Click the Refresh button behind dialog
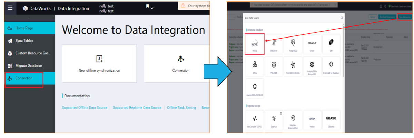The width and height of the screenshot is (414, 138). click(x=373, y=17)
